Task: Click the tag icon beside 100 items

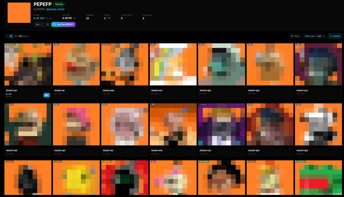Action: [x=16, y=36]
